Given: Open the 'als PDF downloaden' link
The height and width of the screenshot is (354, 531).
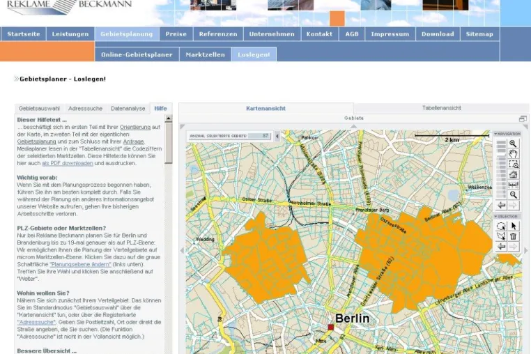Looking at the screenshot, I should 68,163.
